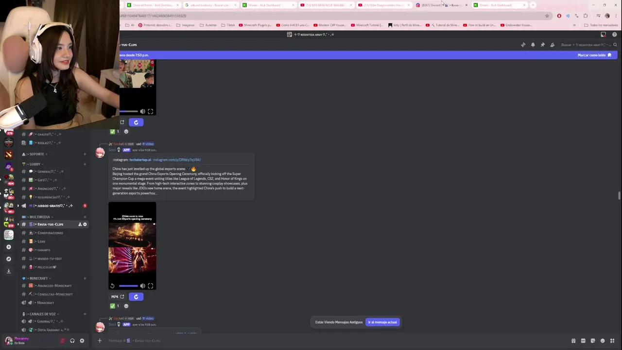
Task: Click the lower video progress bar
Action: pyautogui.click(x=128, y=286)
